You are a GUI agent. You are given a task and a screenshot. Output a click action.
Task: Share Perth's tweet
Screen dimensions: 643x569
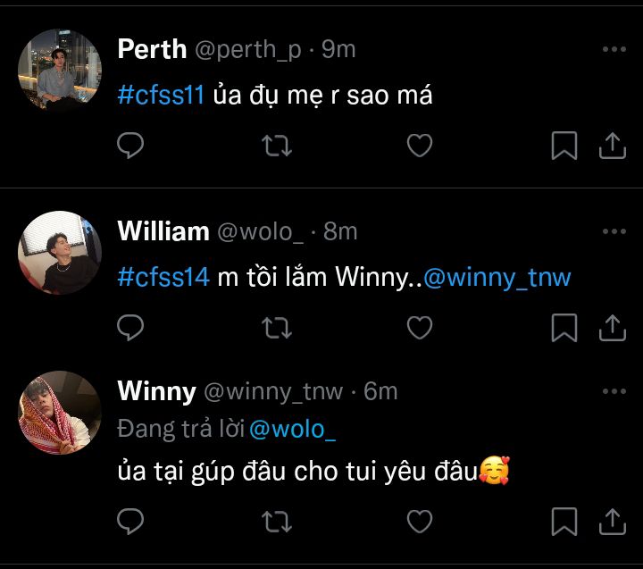coord(613,146)
